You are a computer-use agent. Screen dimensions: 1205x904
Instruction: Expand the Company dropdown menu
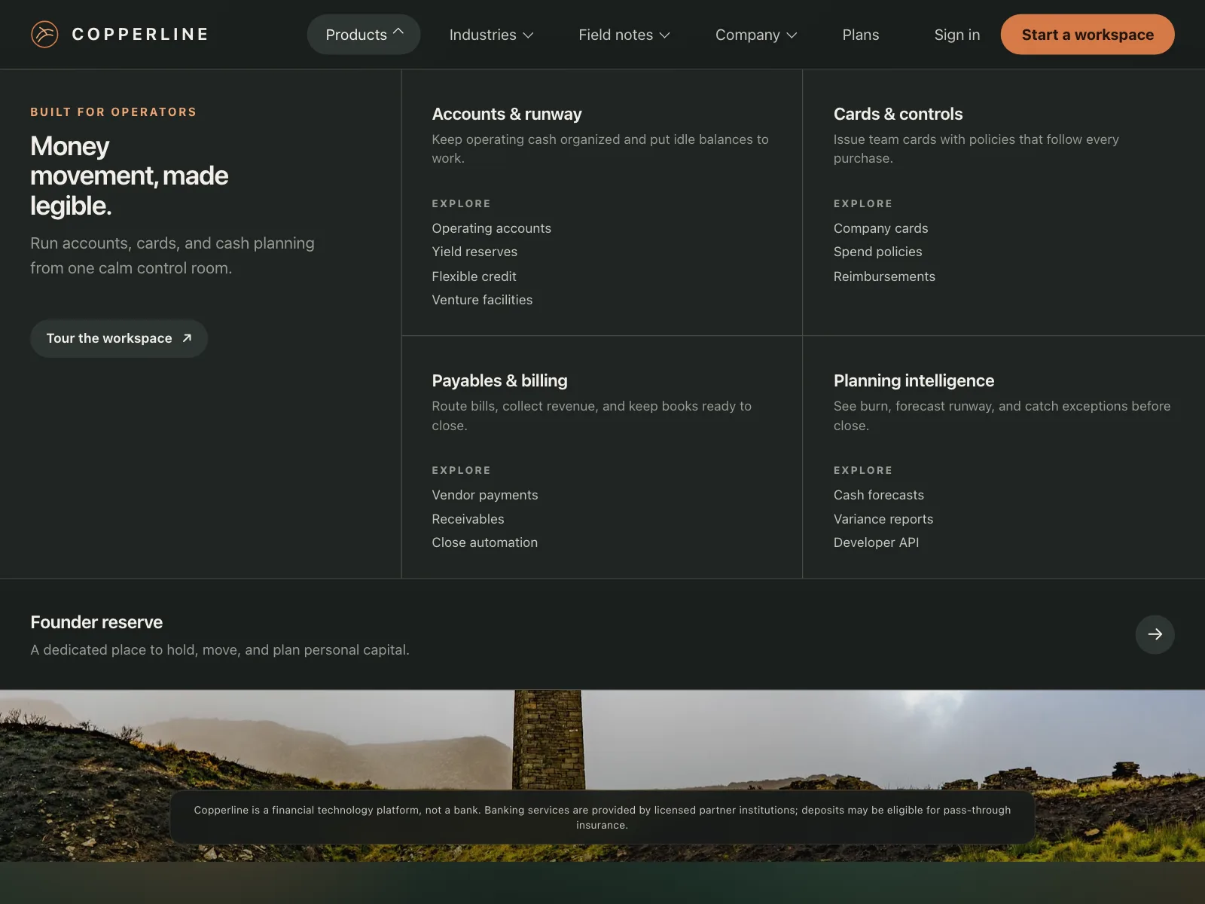click(756, 35)
